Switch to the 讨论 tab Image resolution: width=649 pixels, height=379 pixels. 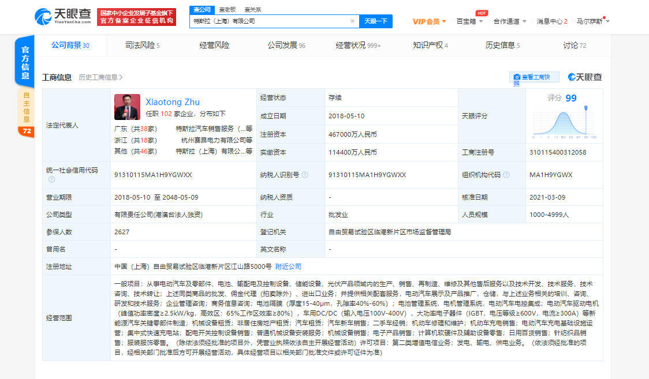574,45
